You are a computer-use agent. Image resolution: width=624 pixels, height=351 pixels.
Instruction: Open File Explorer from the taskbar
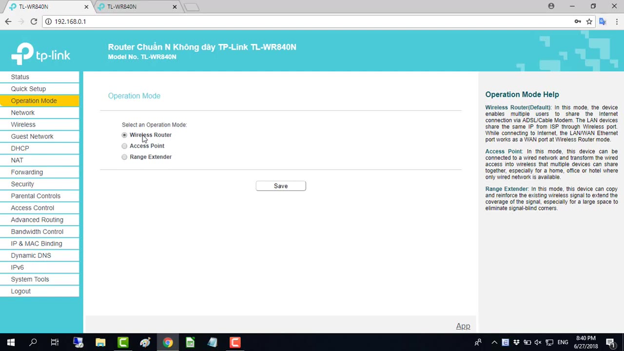pyautogui.click(x=100, y=342)
